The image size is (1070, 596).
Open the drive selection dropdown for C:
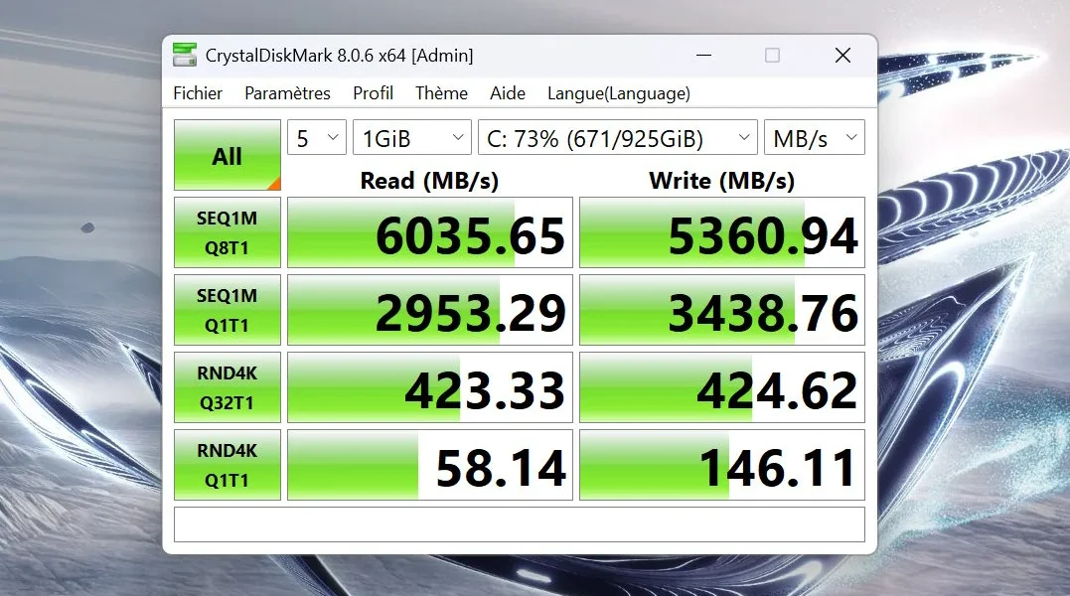point(618,137)
